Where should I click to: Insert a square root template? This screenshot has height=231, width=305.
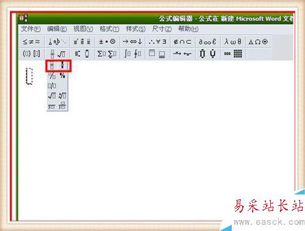tap(52, 96)
